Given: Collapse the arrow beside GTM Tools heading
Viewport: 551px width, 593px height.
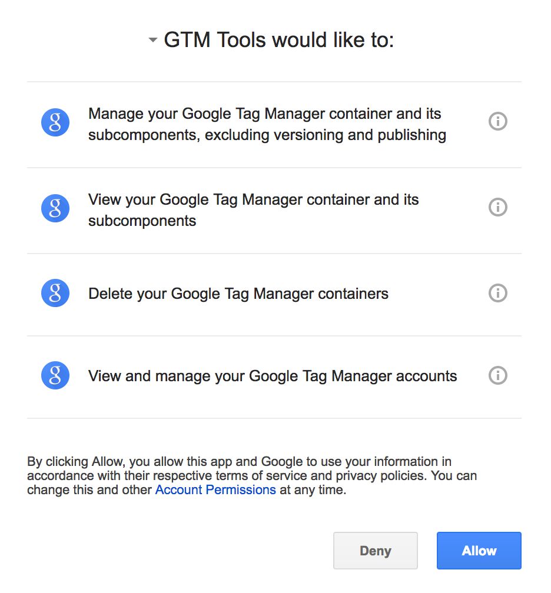Looking at the screenshot, I should point(152,40).
